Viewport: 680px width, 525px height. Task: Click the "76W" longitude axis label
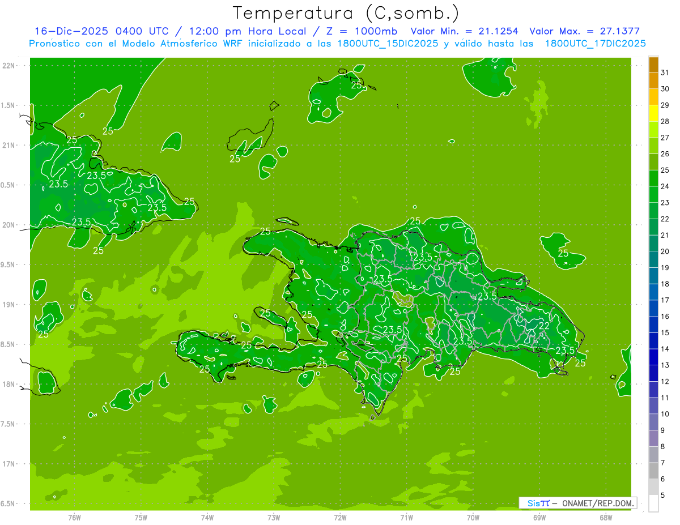click(74, 517)
